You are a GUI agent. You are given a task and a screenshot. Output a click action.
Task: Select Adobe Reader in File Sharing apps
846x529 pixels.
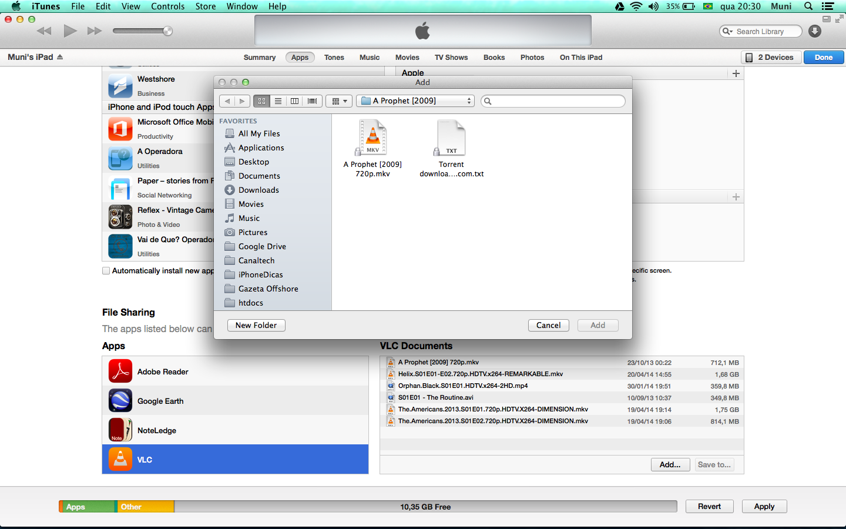(x=235, y=371)
